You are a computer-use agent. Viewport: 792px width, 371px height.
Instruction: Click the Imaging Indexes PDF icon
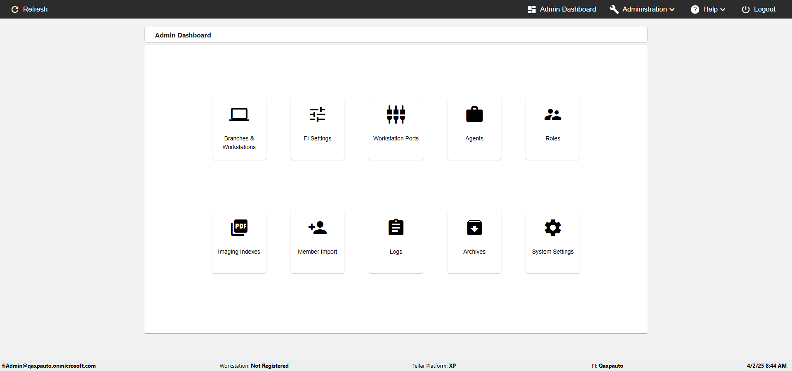(239, 228)
